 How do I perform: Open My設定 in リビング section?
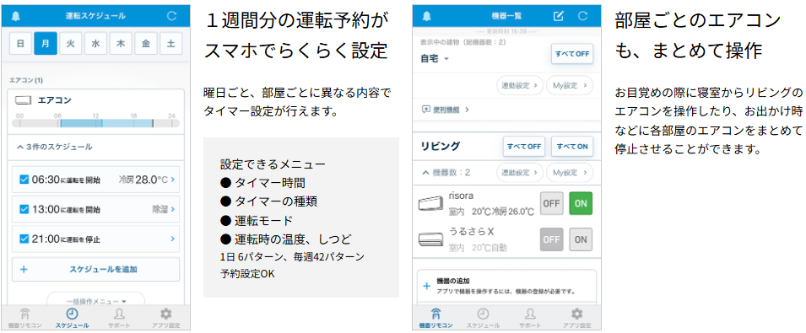coord(569,172)
